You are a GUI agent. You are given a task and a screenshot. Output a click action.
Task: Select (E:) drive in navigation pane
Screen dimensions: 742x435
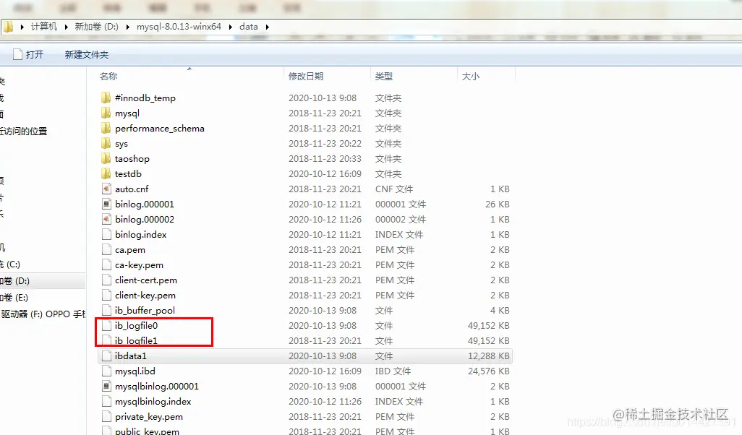[x=14, y=298]
